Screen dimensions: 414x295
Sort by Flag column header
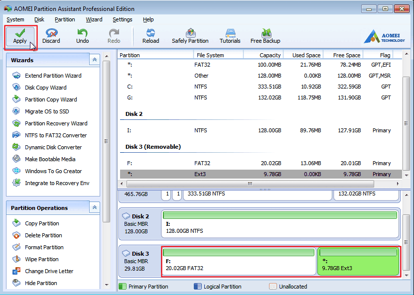pos(378,55)
